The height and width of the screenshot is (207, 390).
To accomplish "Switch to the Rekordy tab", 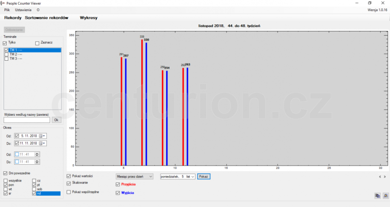I will click(x=13, y=18).
